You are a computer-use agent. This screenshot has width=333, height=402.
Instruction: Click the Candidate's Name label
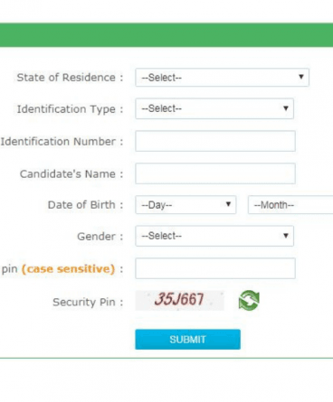71,173
